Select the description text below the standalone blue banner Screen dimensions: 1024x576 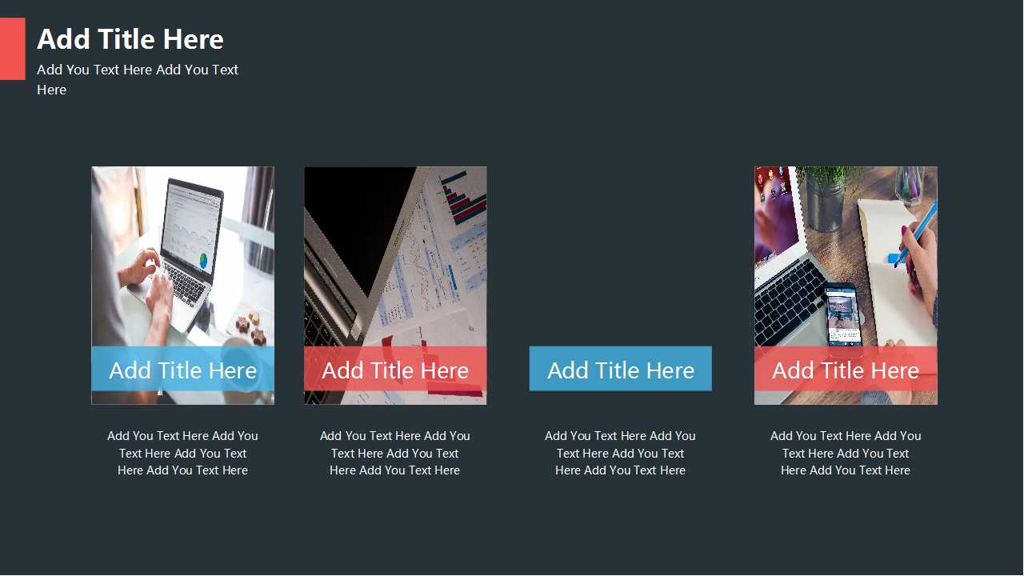pyautogui.click(x=620, y=453)
